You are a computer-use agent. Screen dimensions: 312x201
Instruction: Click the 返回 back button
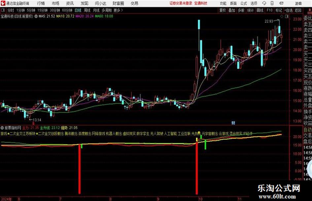[x=298, y=10]
